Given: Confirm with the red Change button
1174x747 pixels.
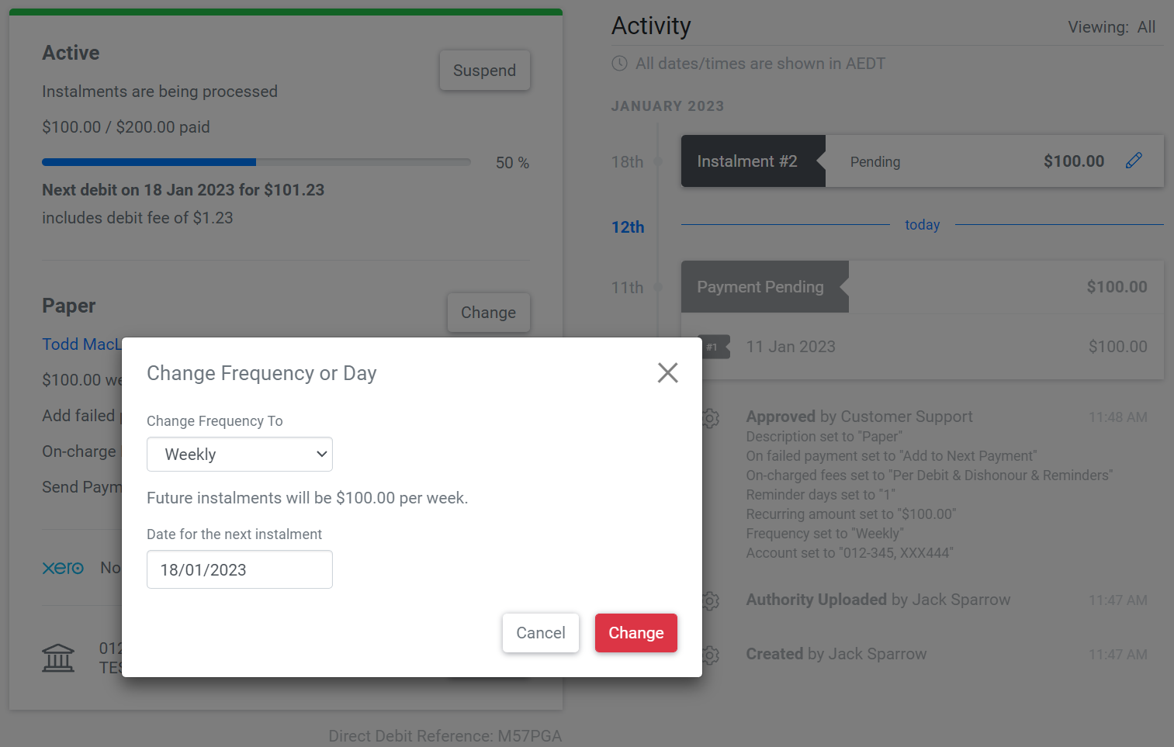Looking at the screenshot, I should 636,633.
